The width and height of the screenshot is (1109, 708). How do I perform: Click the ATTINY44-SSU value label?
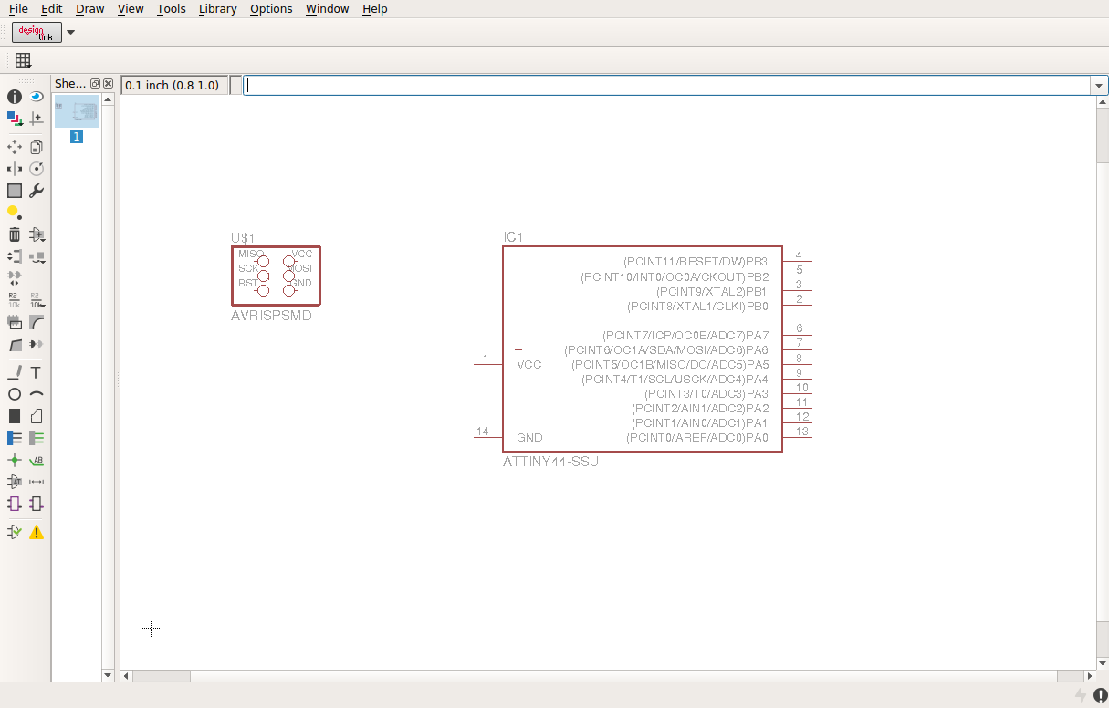coord(550,462)
